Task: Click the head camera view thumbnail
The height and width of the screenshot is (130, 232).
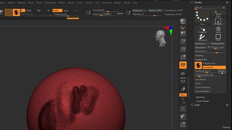Action: click(x=161, y=38)
